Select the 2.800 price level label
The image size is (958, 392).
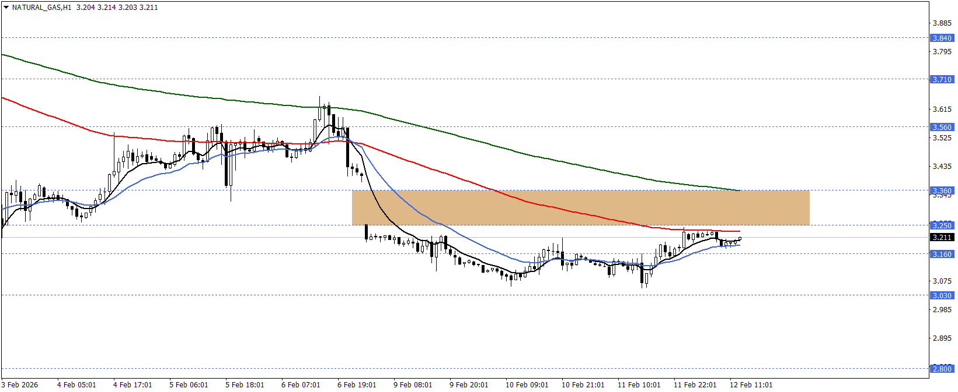[x=941, y=369]
